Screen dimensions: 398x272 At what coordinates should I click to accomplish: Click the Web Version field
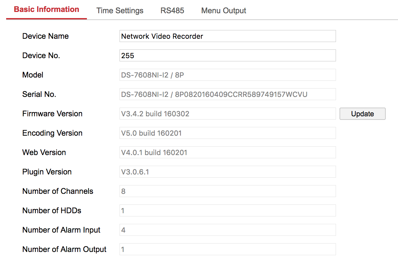coord(227,152)
